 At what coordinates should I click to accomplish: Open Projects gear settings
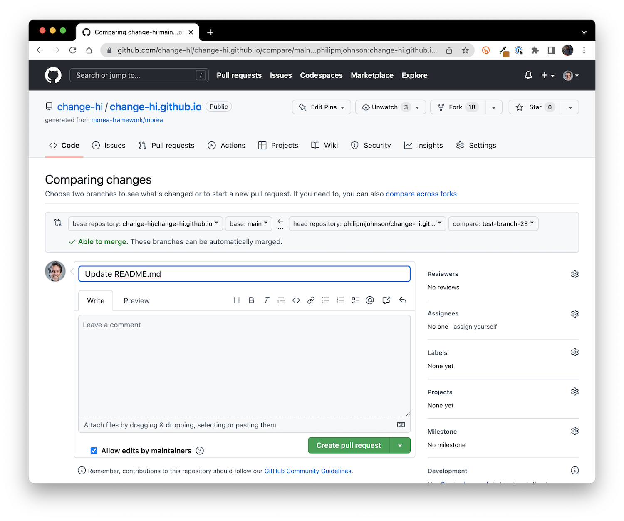coord(575,392)
